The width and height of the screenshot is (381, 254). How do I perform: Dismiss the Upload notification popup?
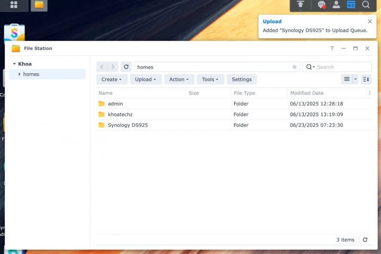[370, 21]
